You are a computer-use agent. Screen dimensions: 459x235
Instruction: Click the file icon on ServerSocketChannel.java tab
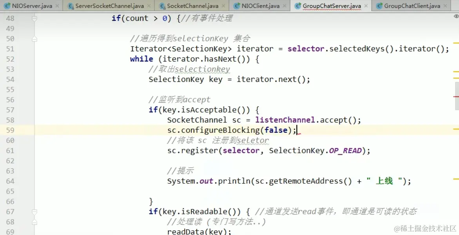(x=71, y=5)
